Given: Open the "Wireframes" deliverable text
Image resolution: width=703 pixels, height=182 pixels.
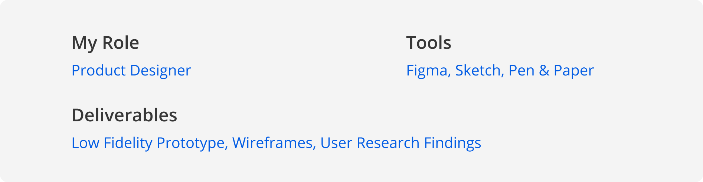Looking at the screenshot, I should 272,143.
